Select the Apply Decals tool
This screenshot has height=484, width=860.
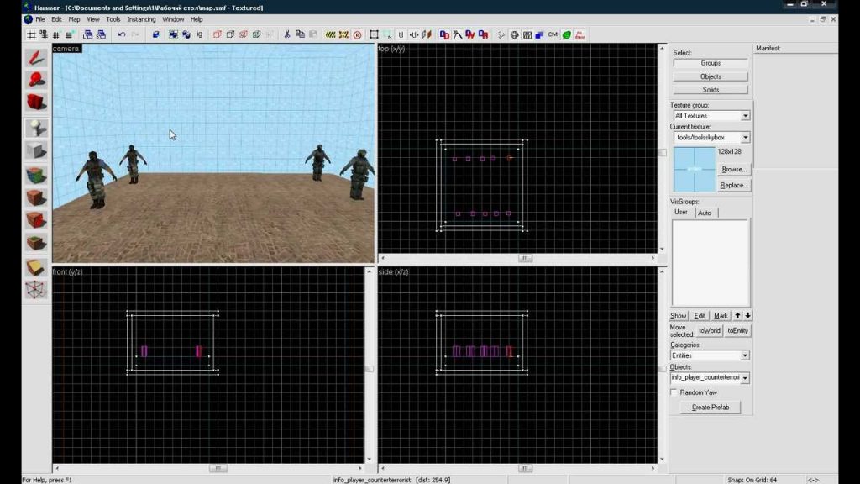[36, 220]
